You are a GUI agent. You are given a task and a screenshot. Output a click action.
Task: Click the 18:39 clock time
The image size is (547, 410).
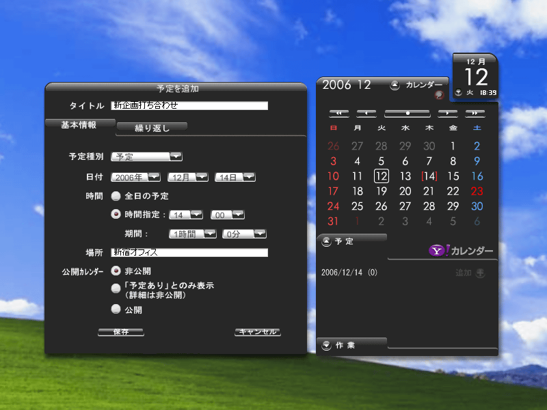pos(488,93)
